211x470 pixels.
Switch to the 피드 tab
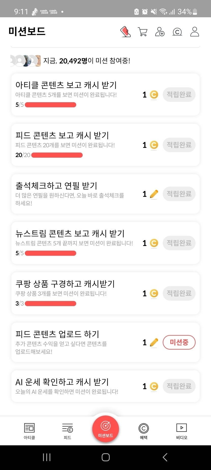click(x=67, y=431)
